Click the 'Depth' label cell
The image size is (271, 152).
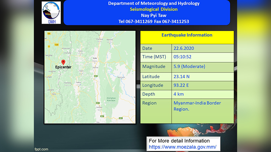[156, 94]
